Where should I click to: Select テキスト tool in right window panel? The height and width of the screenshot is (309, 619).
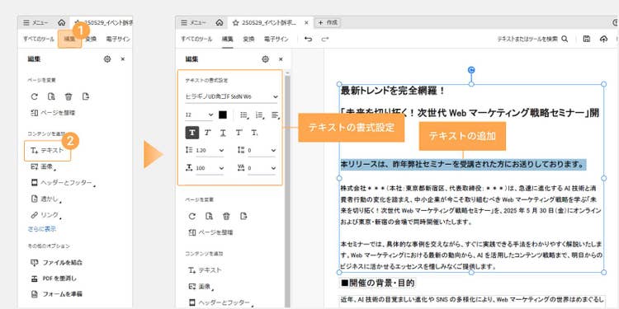click(x=205, y=270)
